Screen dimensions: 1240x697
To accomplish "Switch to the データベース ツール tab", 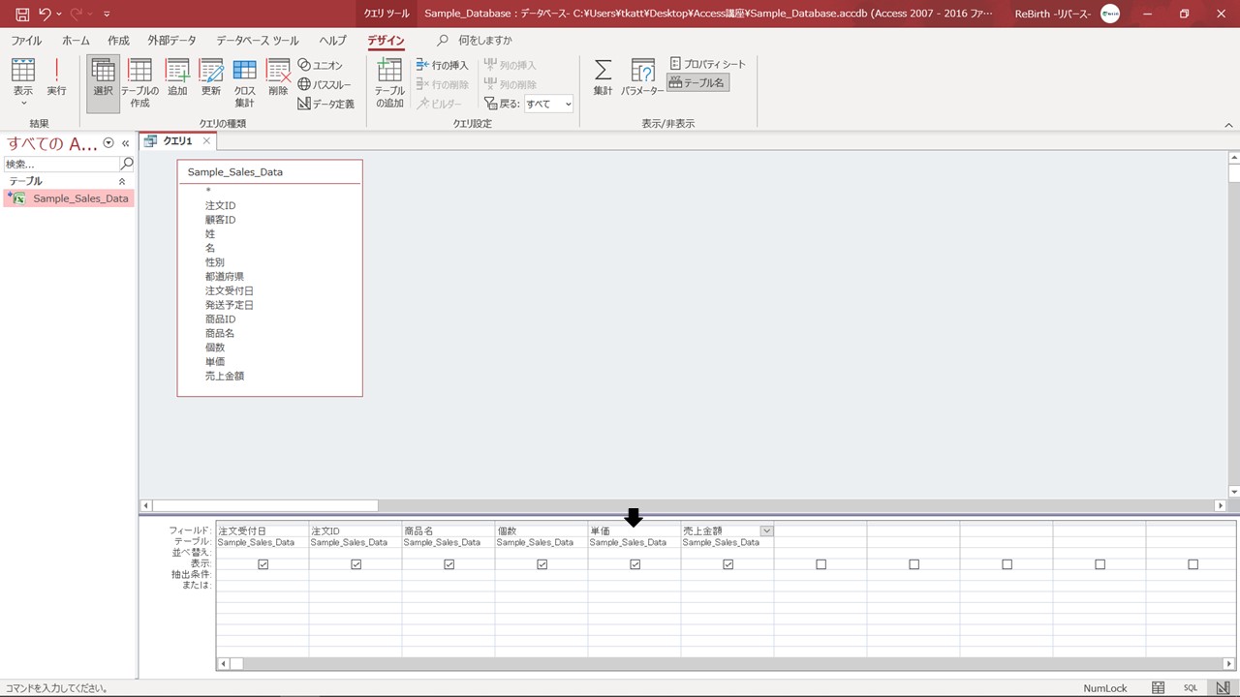I will click(x=257, y=41).
